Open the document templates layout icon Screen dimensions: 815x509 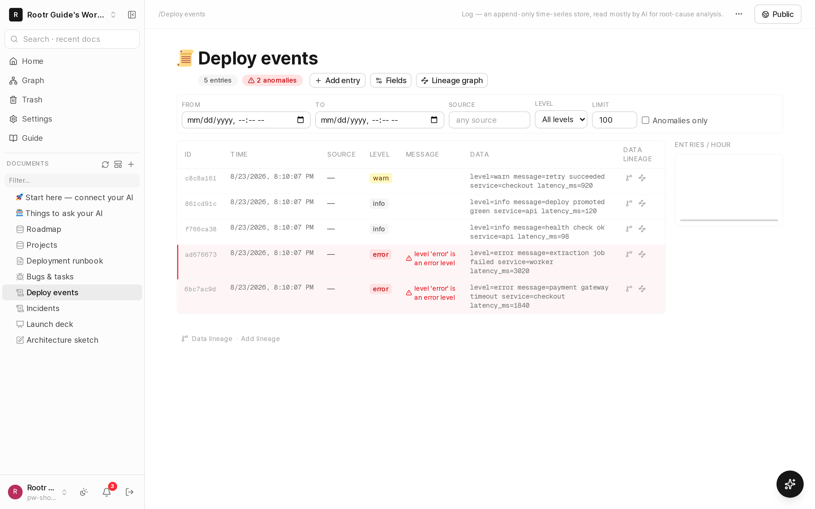click(118, 164)
